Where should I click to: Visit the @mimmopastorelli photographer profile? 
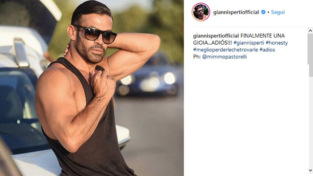click(224, 57)
